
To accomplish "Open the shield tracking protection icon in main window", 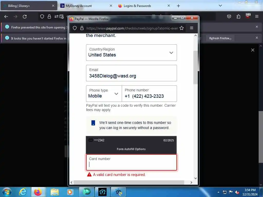I will pyautogui.click(x=42, y=16).
